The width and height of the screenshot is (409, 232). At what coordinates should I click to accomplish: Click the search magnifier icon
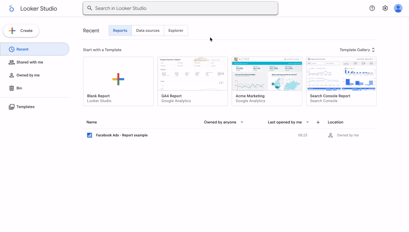(x=90, y=8)
